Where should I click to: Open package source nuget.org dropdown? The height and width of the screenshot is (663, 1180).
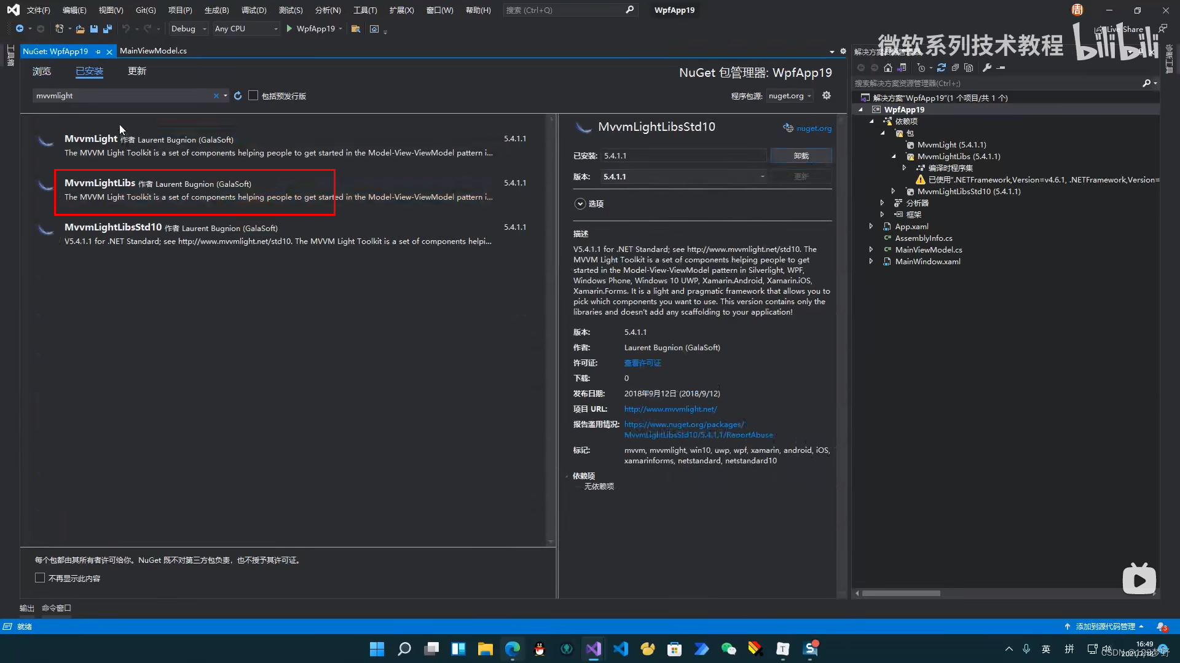point(790,96)
